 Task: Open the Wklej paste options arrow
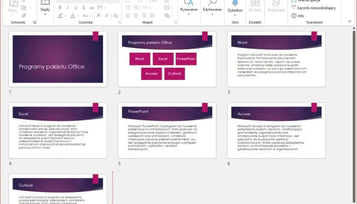[x=13, y=15]
